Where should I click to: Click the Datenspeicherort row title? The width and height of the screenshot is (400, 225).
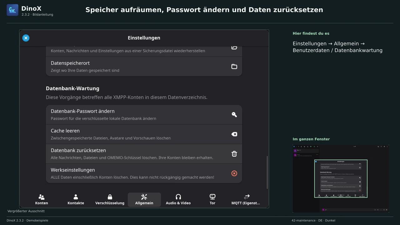click(x=70, y=63)
